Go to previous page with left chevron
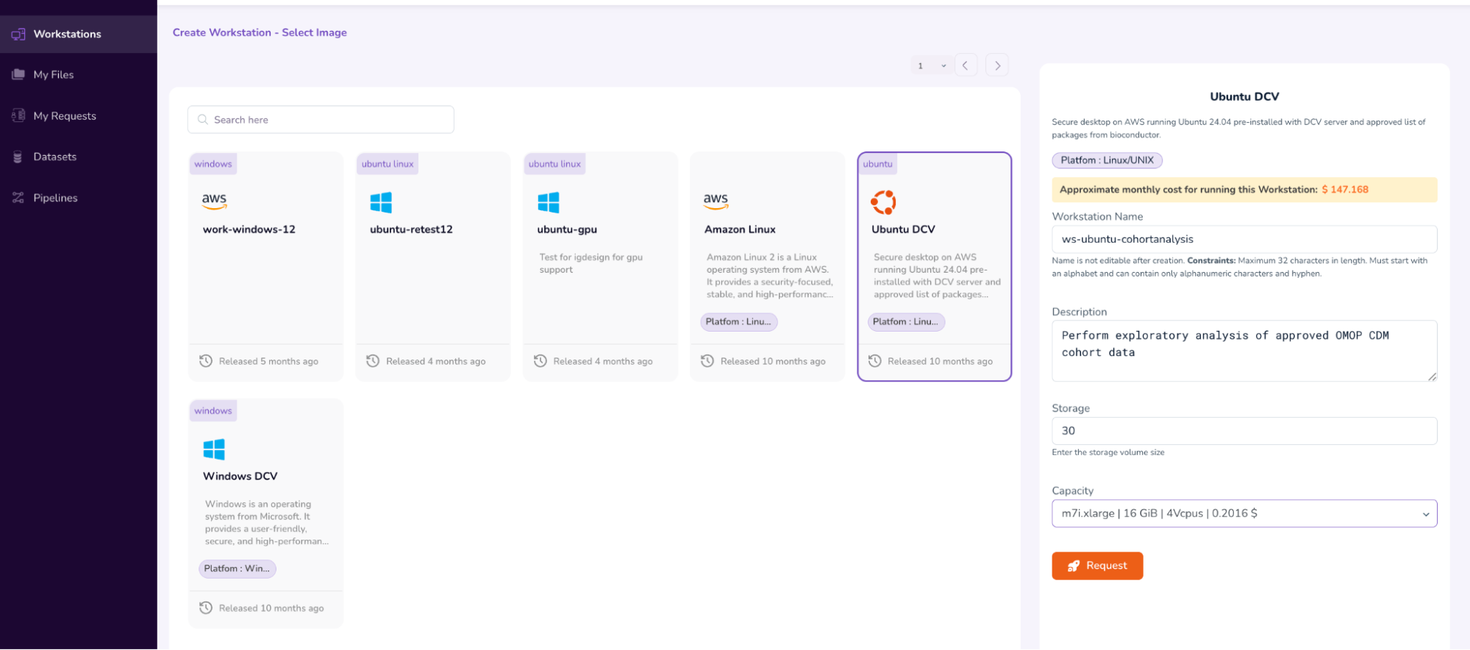The image size is (1470, 650). (966, 65)
